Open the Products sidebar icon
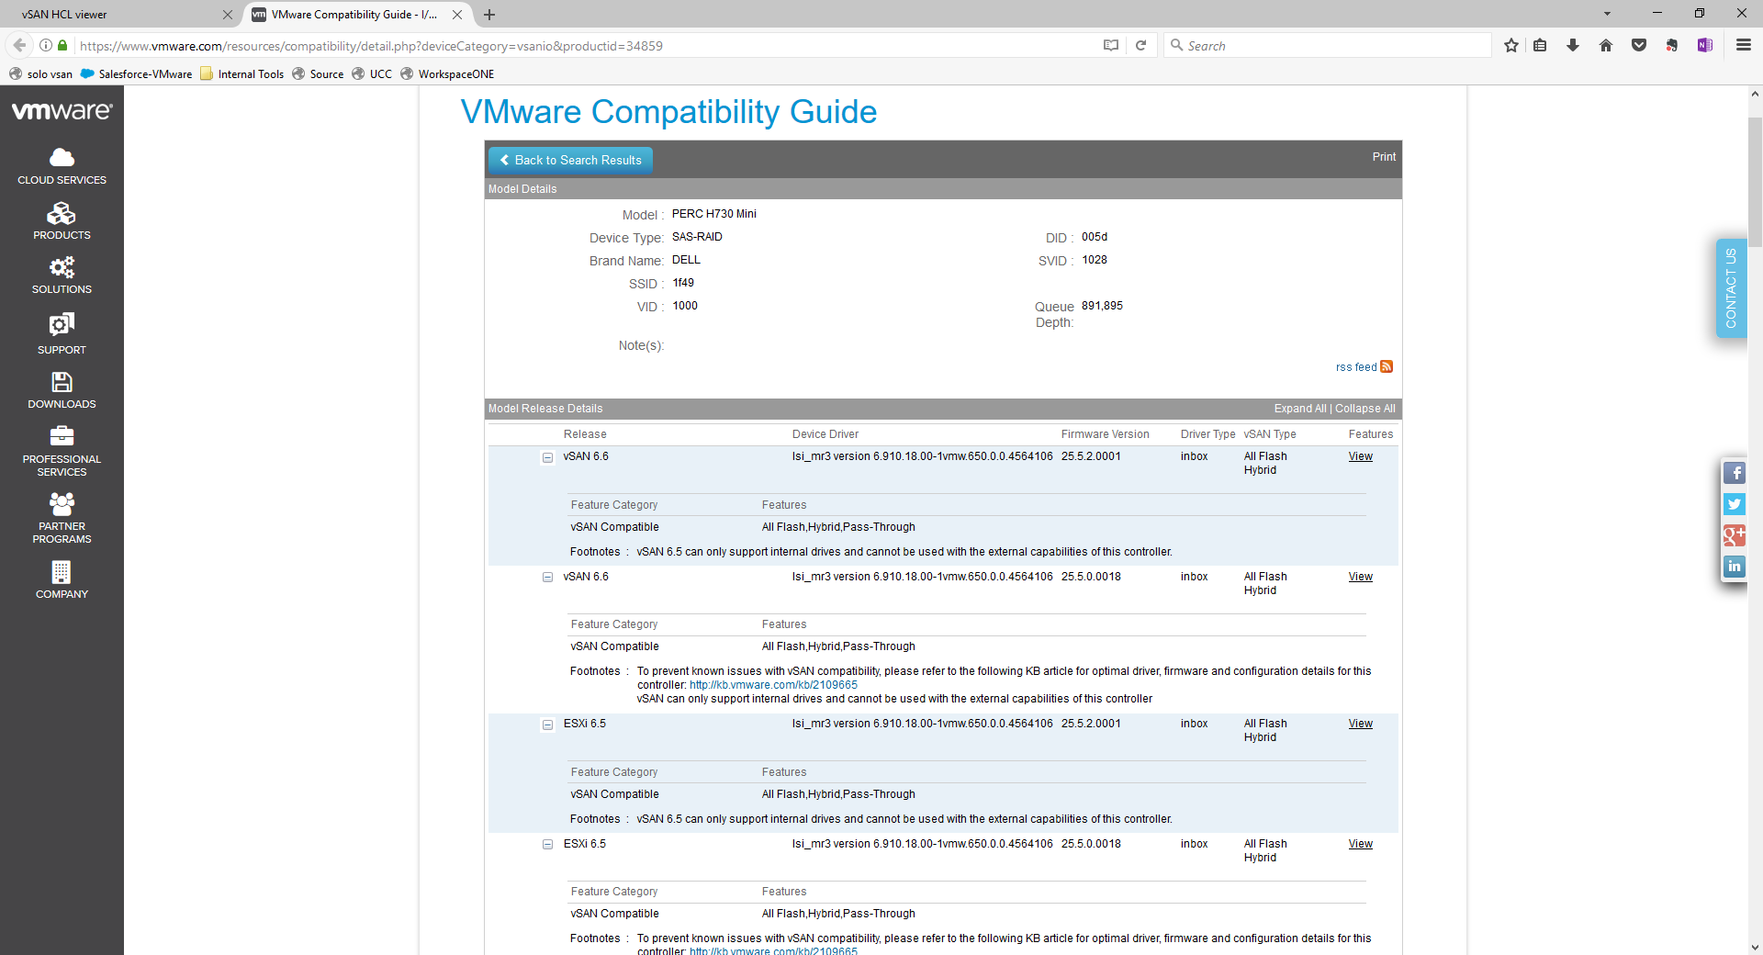Viewport: 1763px width, 955px height. click(x=62, y=221)
